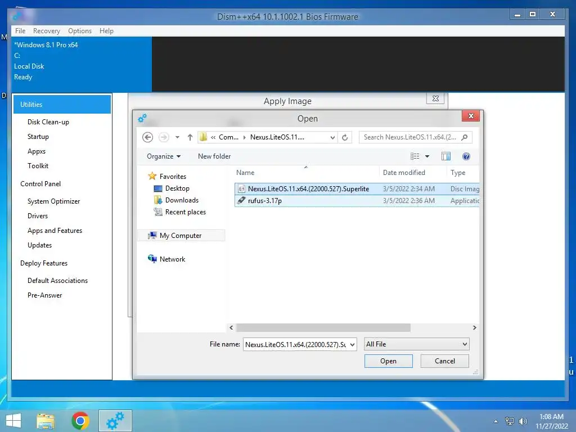Expand the address bar path dropdown

pyautogui.click(x=332, y=137)
